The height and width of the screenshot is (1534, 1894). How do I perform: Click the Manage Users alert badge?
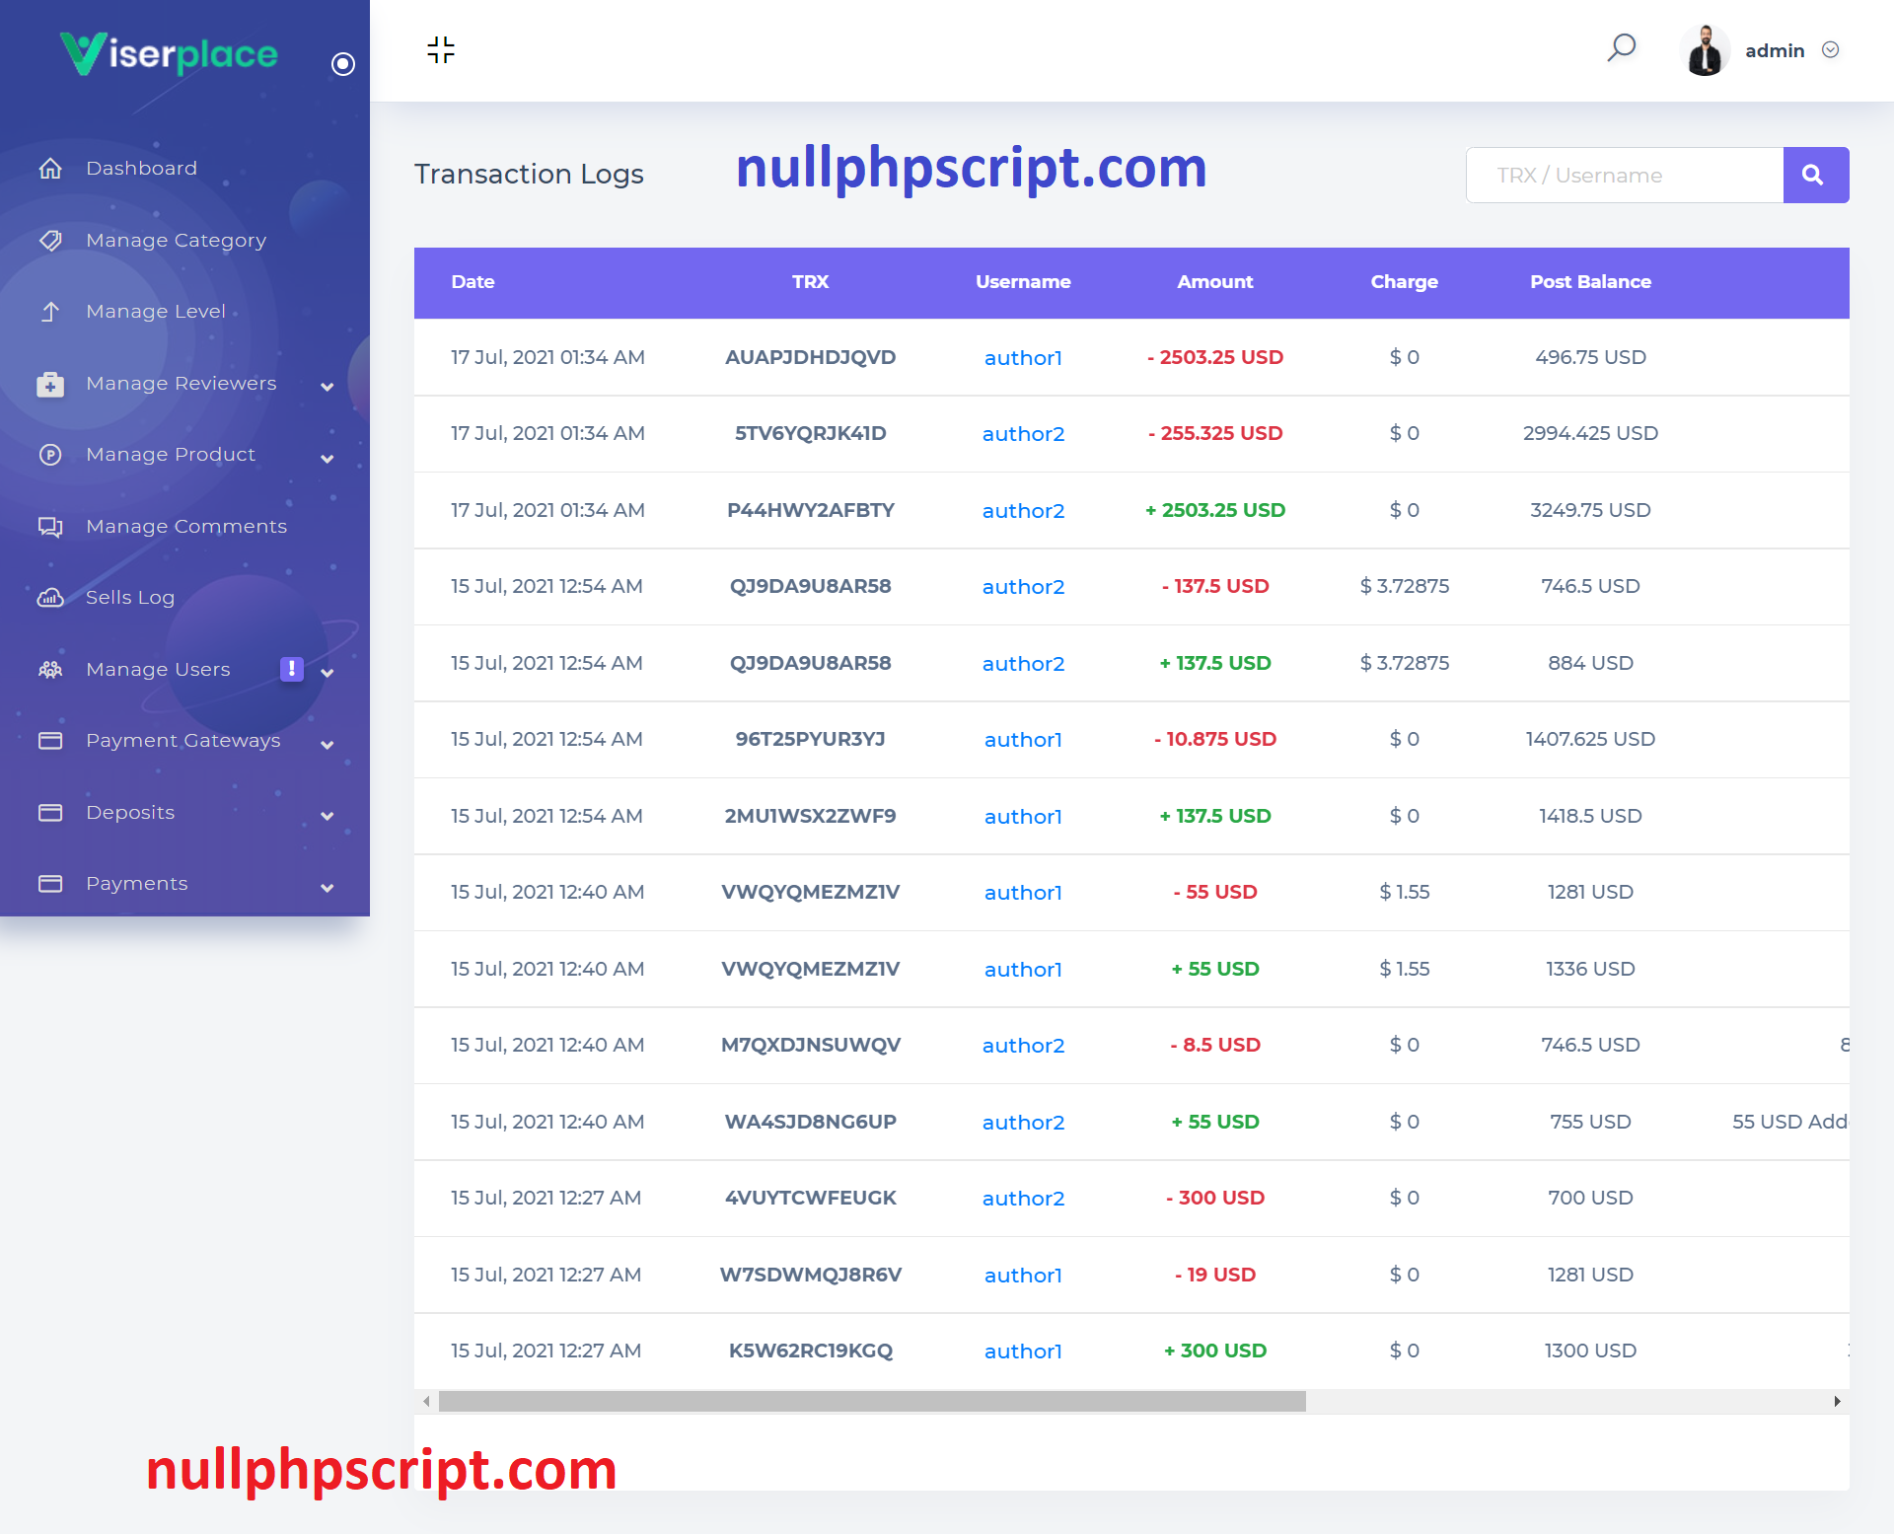(291, 669)
